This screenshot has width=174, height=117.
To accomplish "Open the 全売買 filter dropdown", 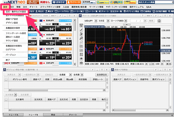I will click(x=82, y=75).
